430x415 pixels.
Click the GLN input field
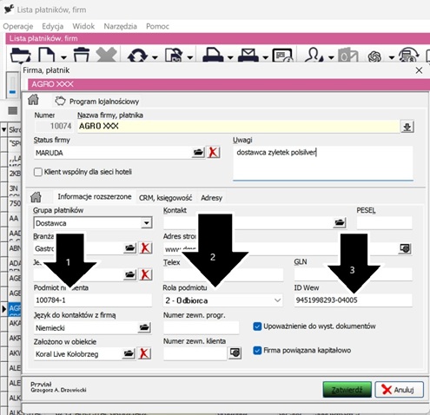pyautogui.click(x=353, y=274)
